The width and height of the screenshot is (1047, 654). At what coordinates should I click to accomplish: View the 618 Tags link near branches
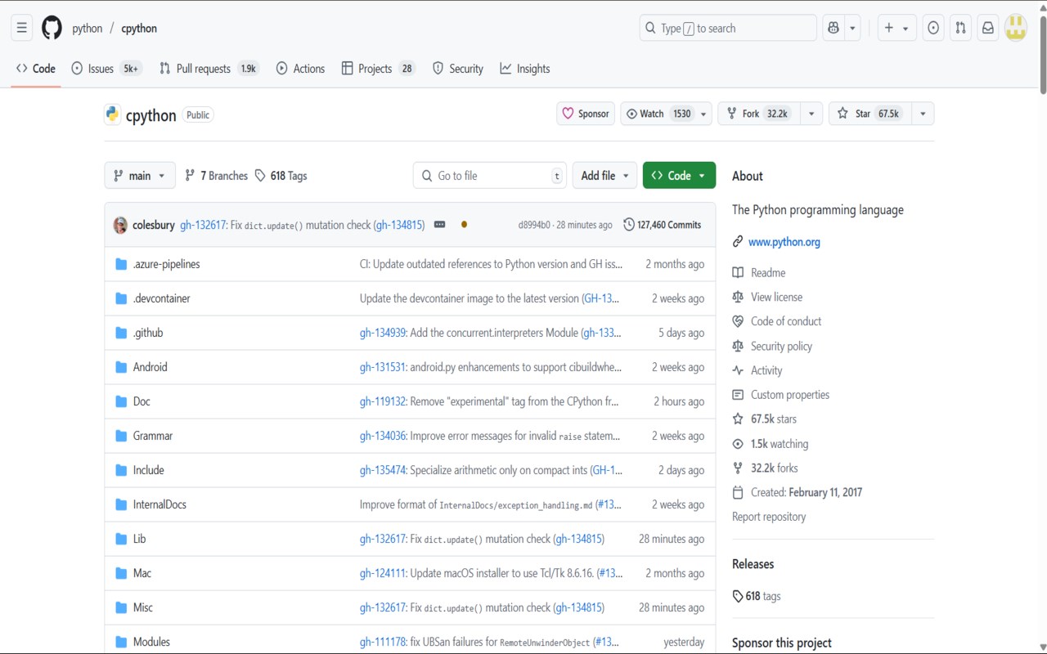tap(281, 176)
